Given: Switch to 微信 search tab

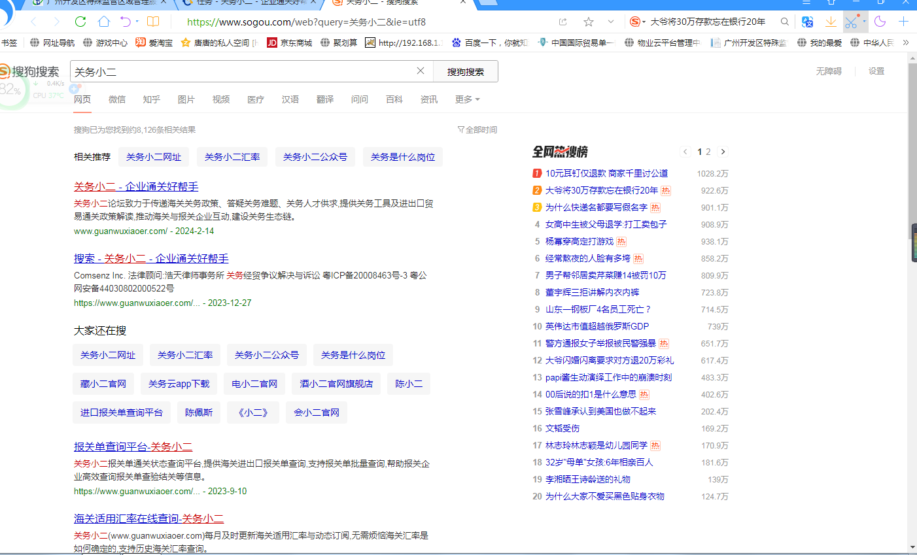Looking at the screenshot, I should tap(117, 99).
